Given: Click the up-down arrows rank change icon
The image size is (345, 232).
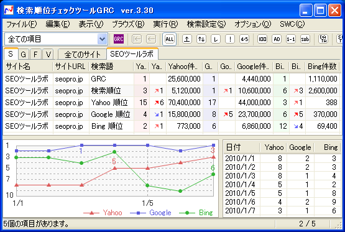Looking at the screenshot, I should [x=201, y=39].
